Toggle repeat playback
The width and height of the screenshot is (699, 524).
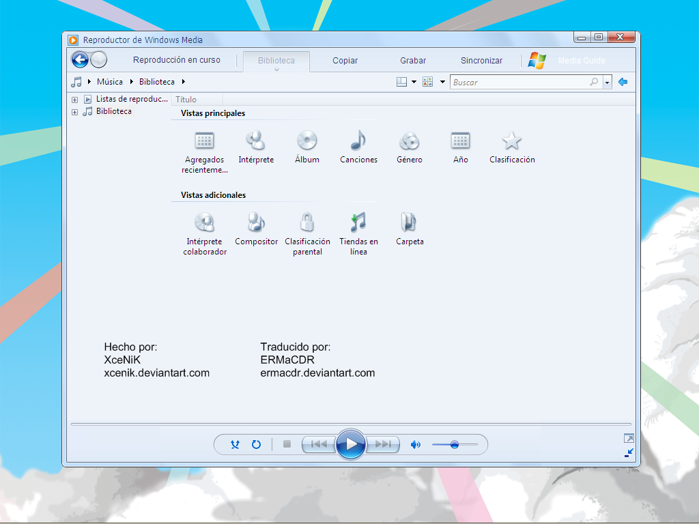click(256, 444)
